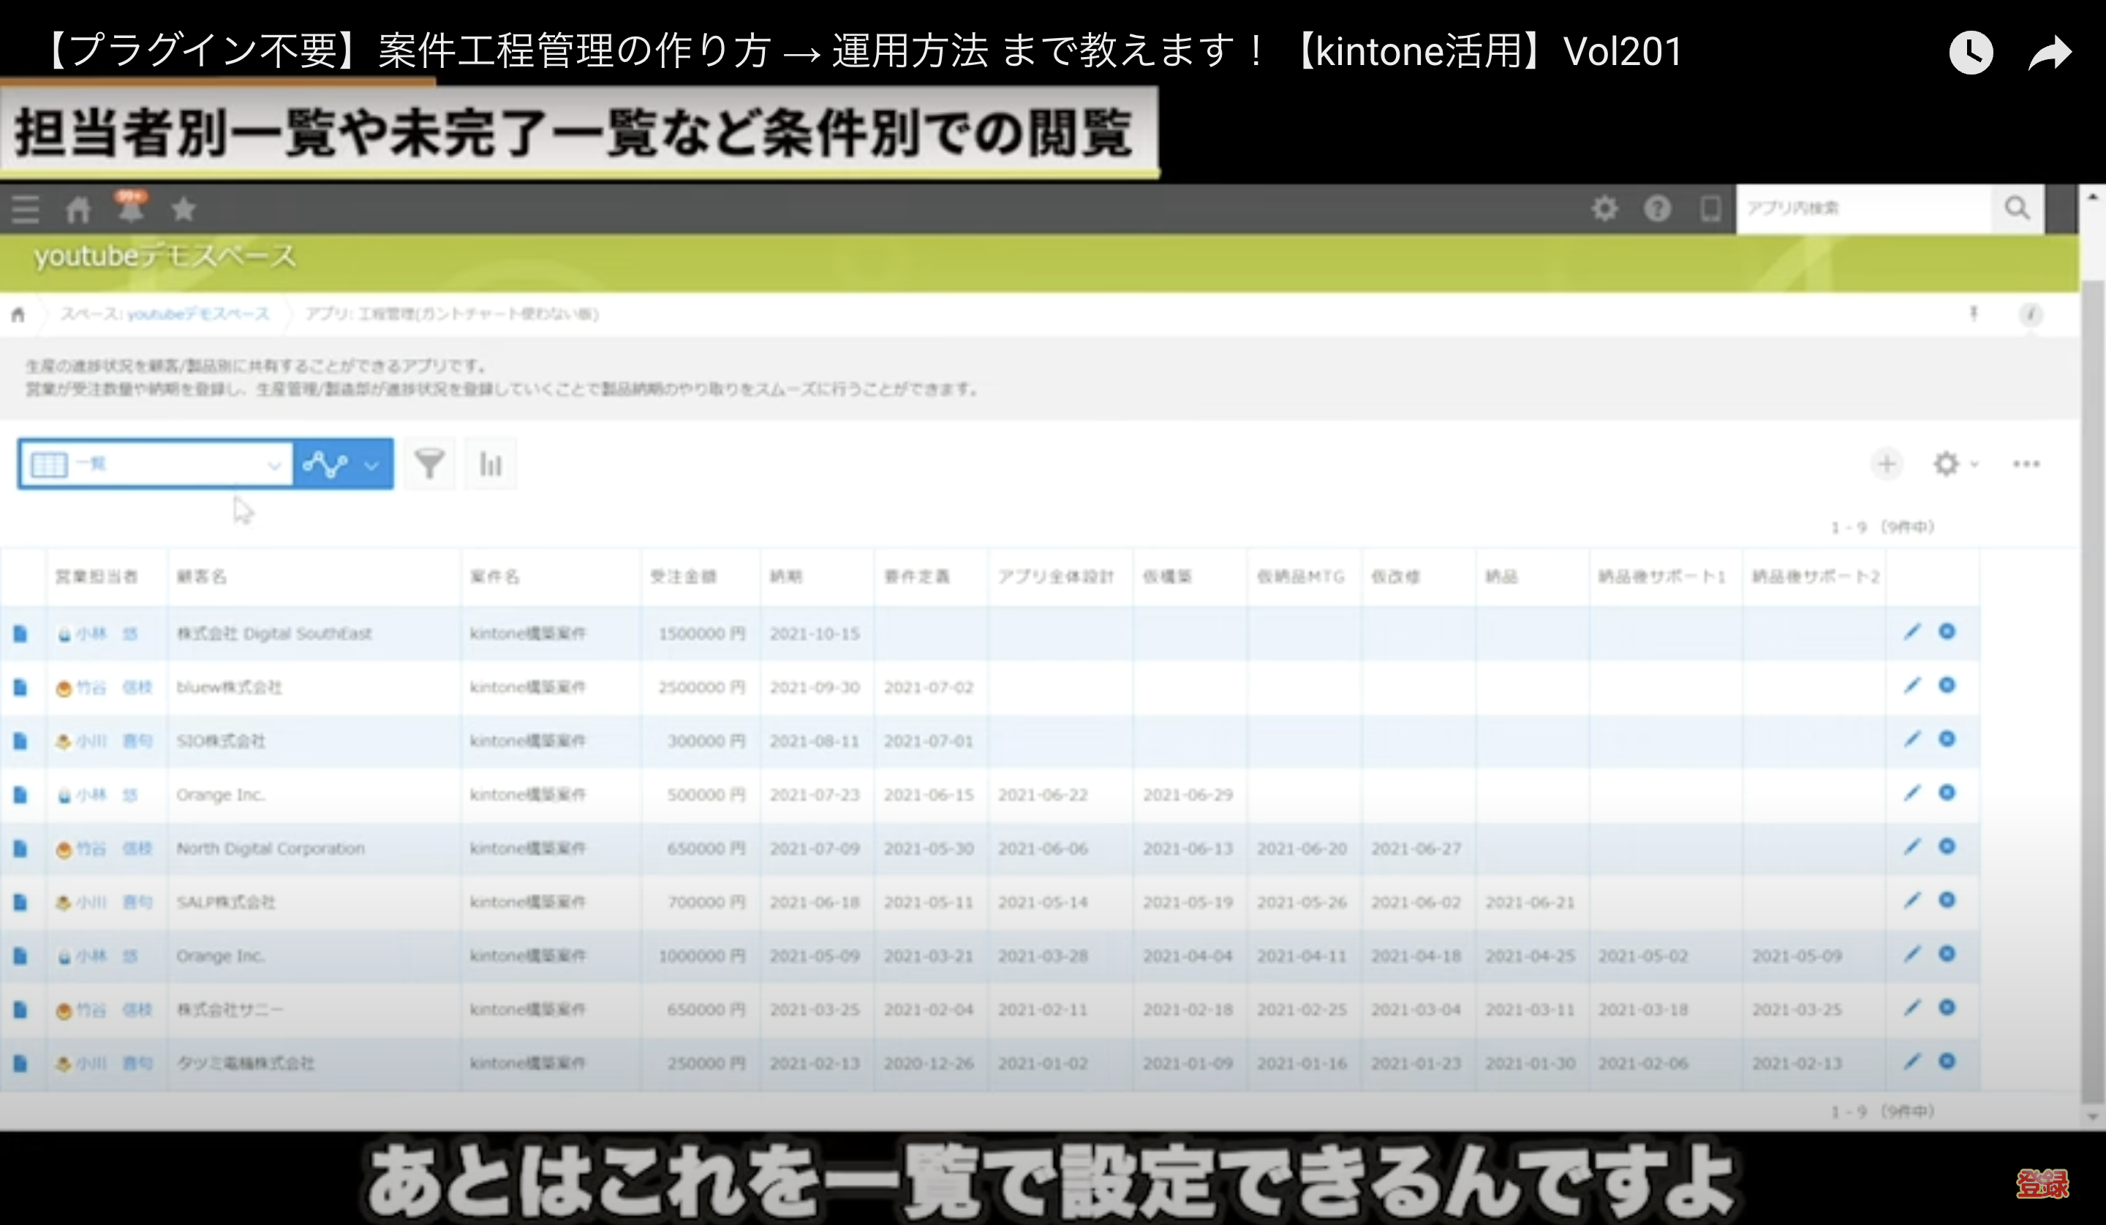2106x1225 pixels.
Task: Open the favorites star icon
Action: click(184, 209)
